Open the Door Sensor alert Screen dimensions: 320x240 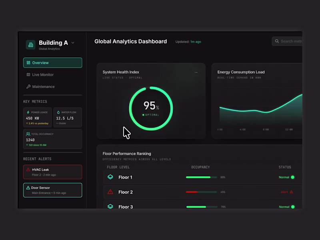53,190
